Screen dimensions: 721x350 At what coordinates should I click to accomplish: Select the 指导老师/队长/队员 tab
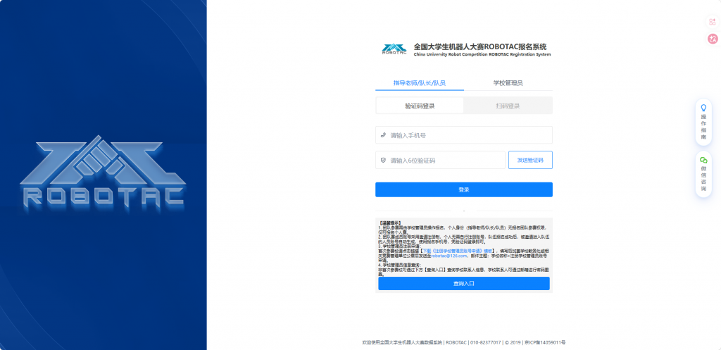click(420, 83)
